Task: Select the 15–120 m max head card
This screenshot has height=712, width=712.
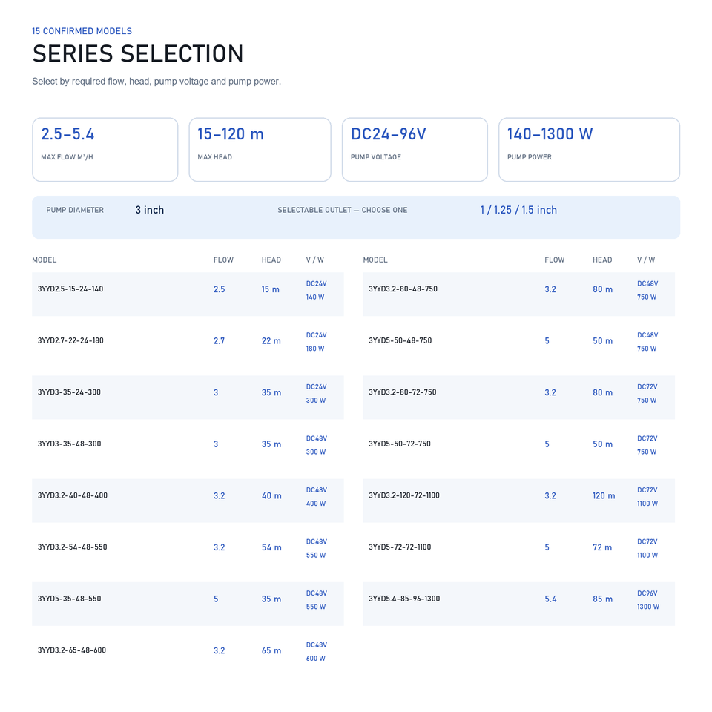Action: pyautogui.click(x=260, y=150)
